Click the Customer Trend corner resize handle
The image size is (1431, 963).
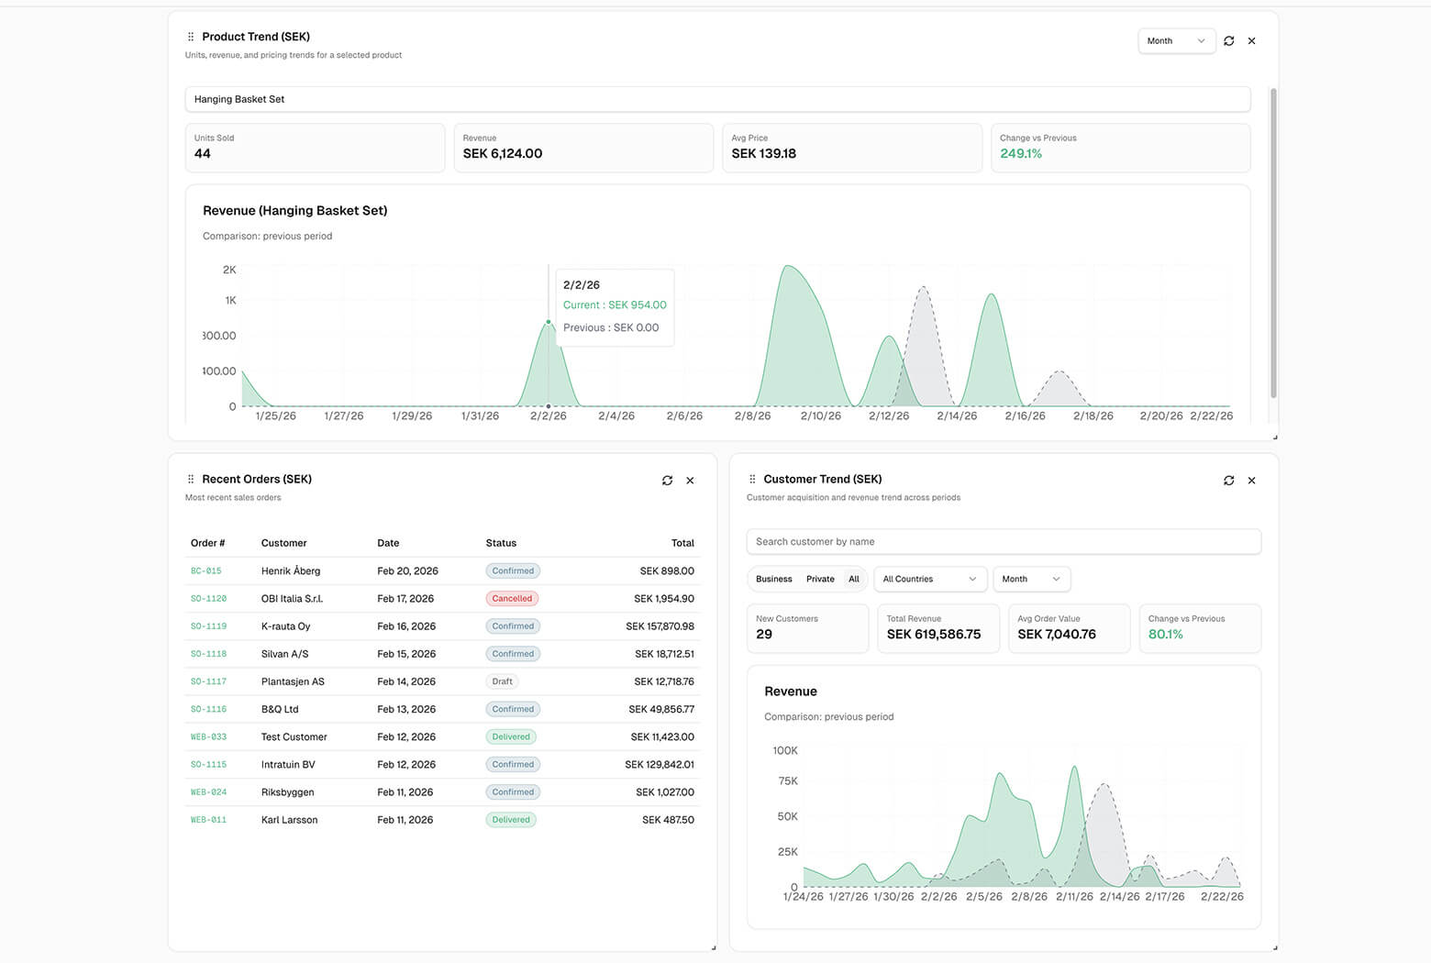pyautogui.click(x=1275, y=947)
